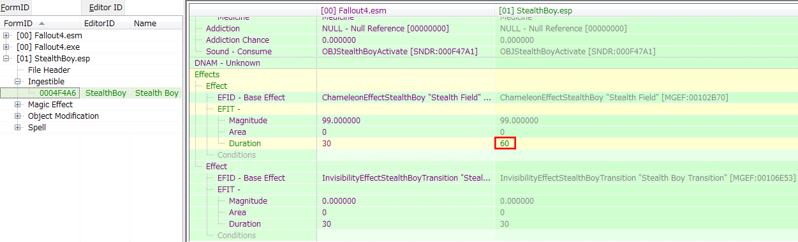Viewport: 798px width, 242px height.
Task: Select the Magic Effect tree item label
Action: [x=50, y=105]
